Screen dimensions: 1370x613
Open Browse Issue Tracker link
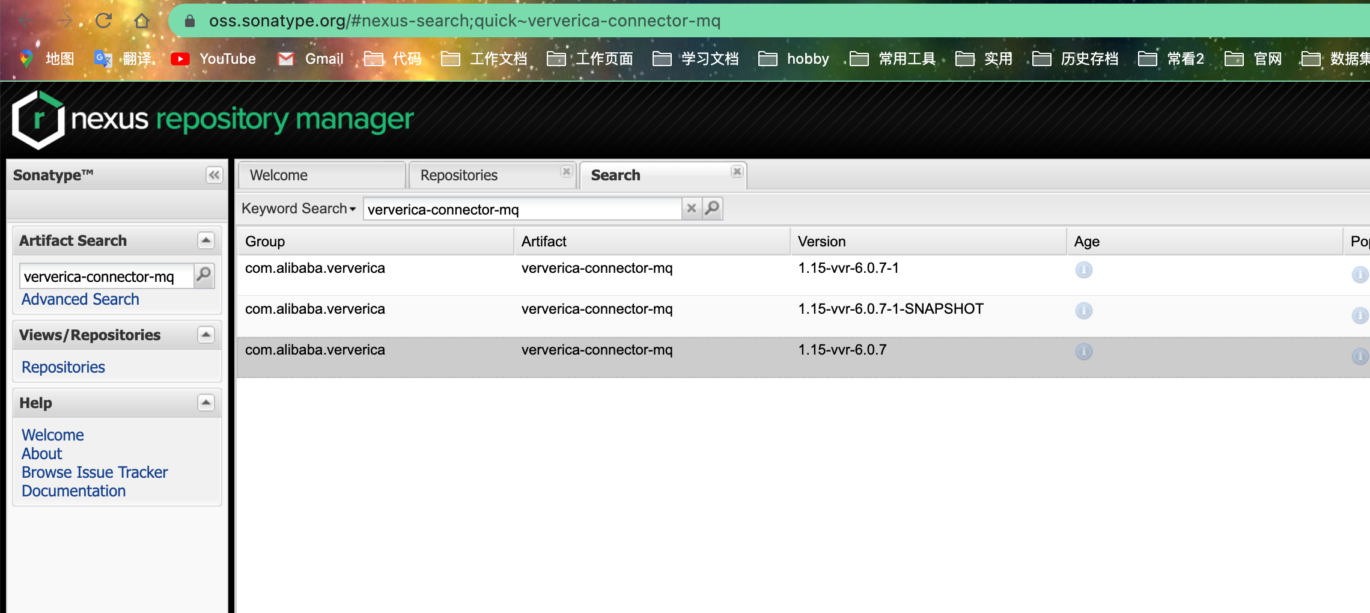tap(94, 472)
